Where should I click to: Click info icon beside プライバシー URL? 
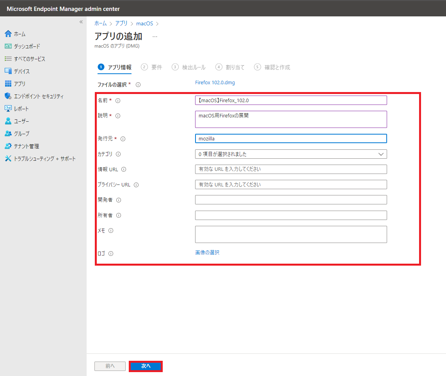click(136, 185)
